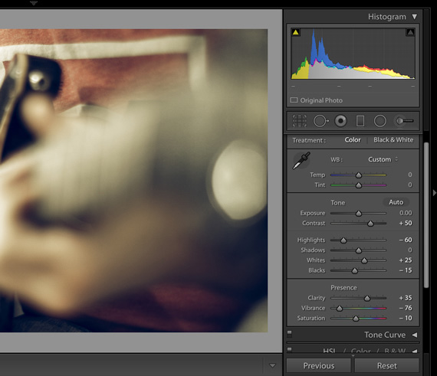437x376 pixels.
Task: Click the Highlights value -60
Action: tap(406, 240)
